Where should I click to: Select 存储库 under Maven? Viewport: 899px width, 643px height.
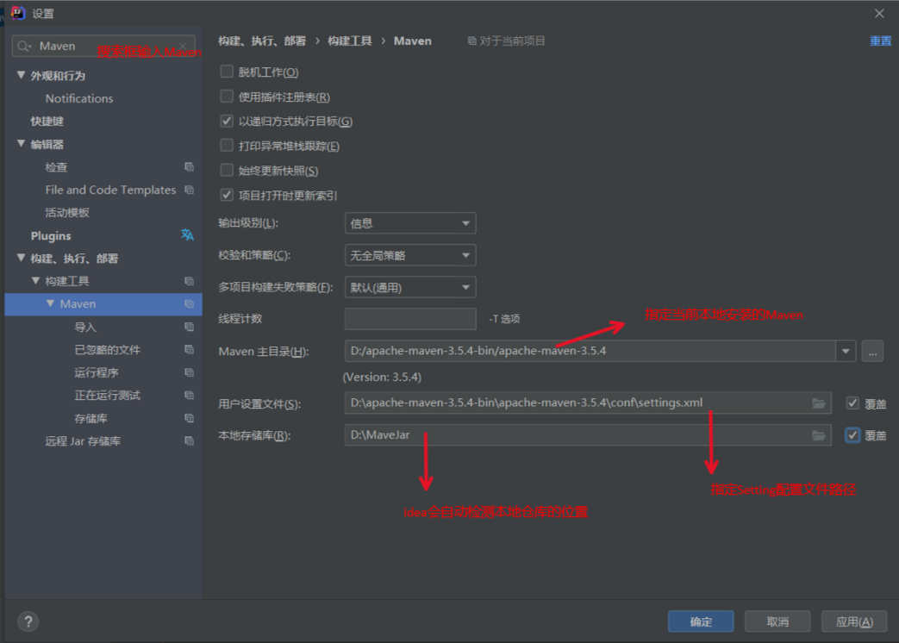click(91, 418)
